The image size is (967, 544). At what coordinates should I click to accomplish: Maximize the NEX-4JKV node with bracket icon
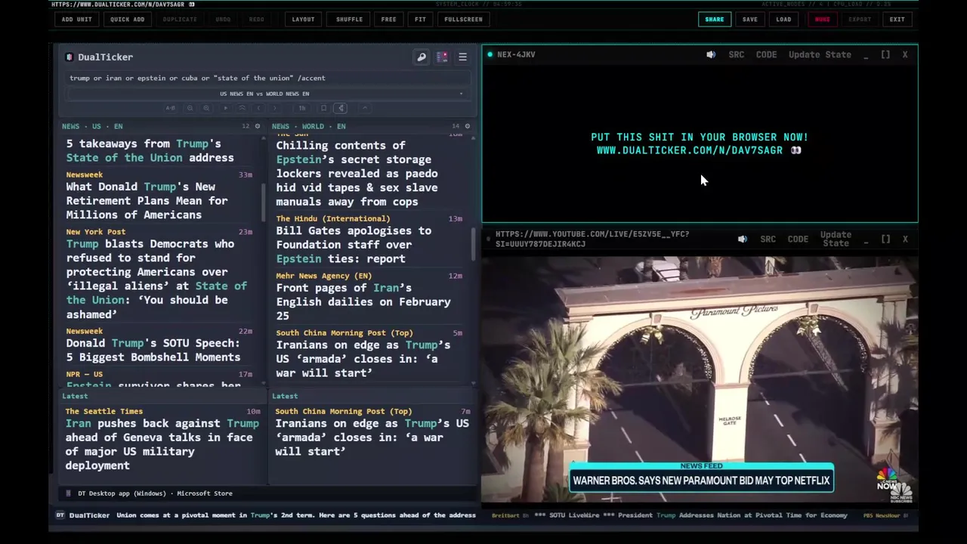click(x=885, y=54)
